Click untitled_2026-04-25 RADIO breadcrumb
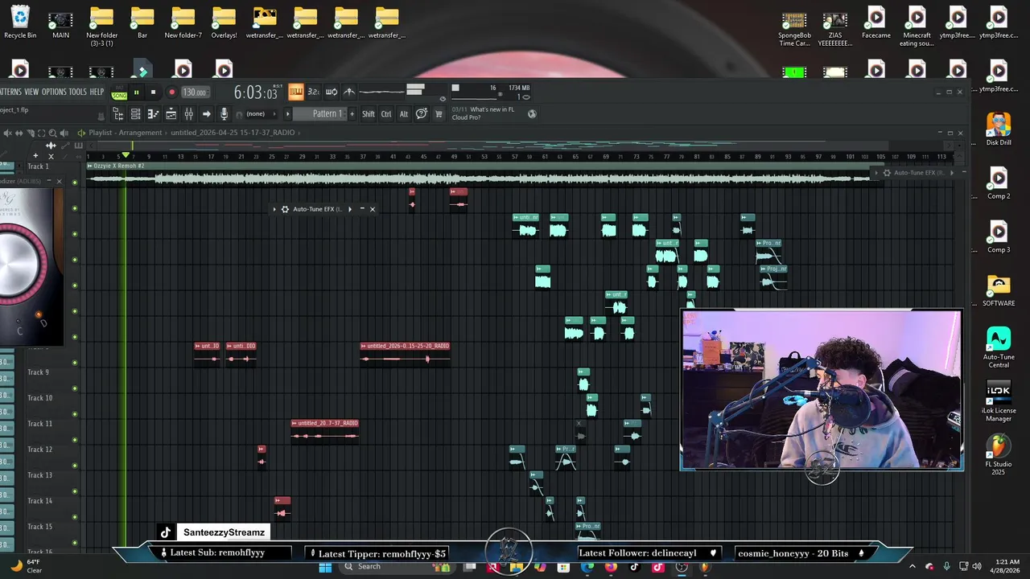This screenshot has width=1030, height=579. [233, 133]
